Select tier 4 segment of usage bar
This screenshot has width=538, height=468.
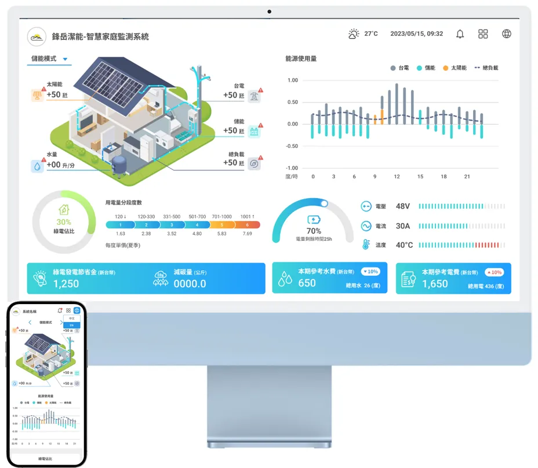[x=197, y=225]
